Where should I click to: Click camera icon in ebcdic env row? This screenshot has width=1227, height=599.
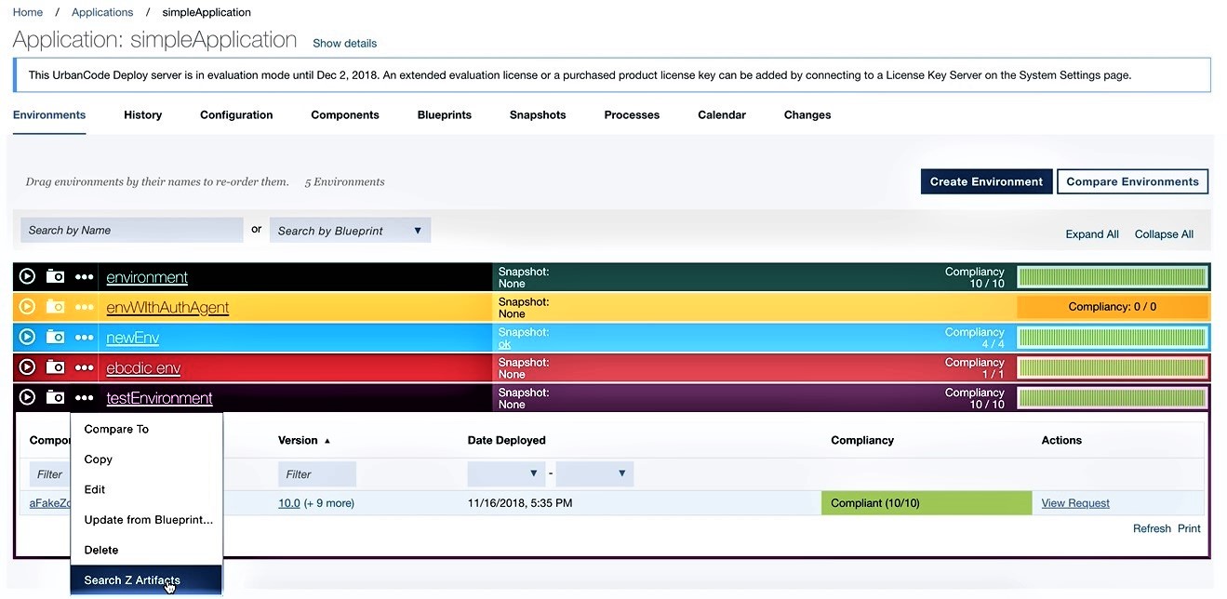(56, 367)
